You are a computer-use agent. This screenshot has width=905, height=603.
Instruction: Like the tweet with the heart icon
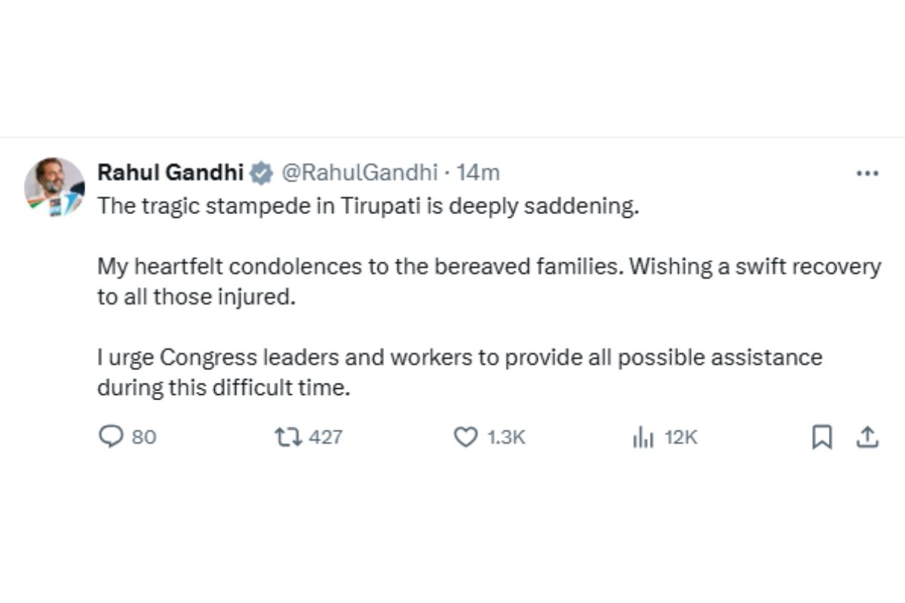point(465,436)
